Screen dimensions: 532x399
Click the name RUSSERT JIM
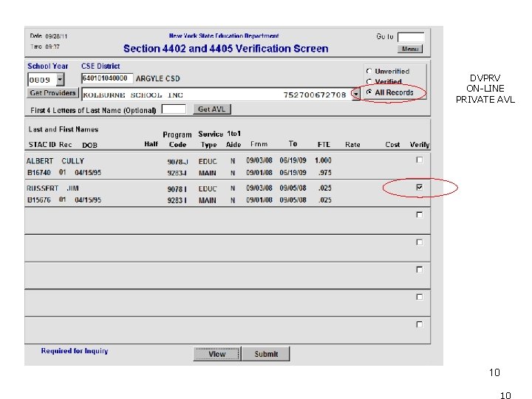click(x=52, y=188)
